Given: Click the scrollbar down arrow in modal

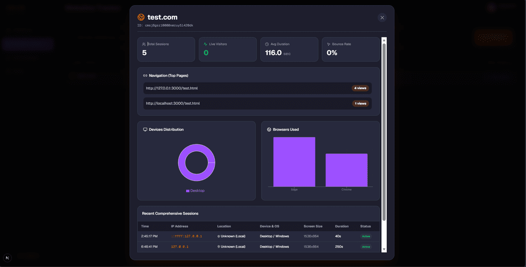Looking at the screenshot, I should pos(384,250).
